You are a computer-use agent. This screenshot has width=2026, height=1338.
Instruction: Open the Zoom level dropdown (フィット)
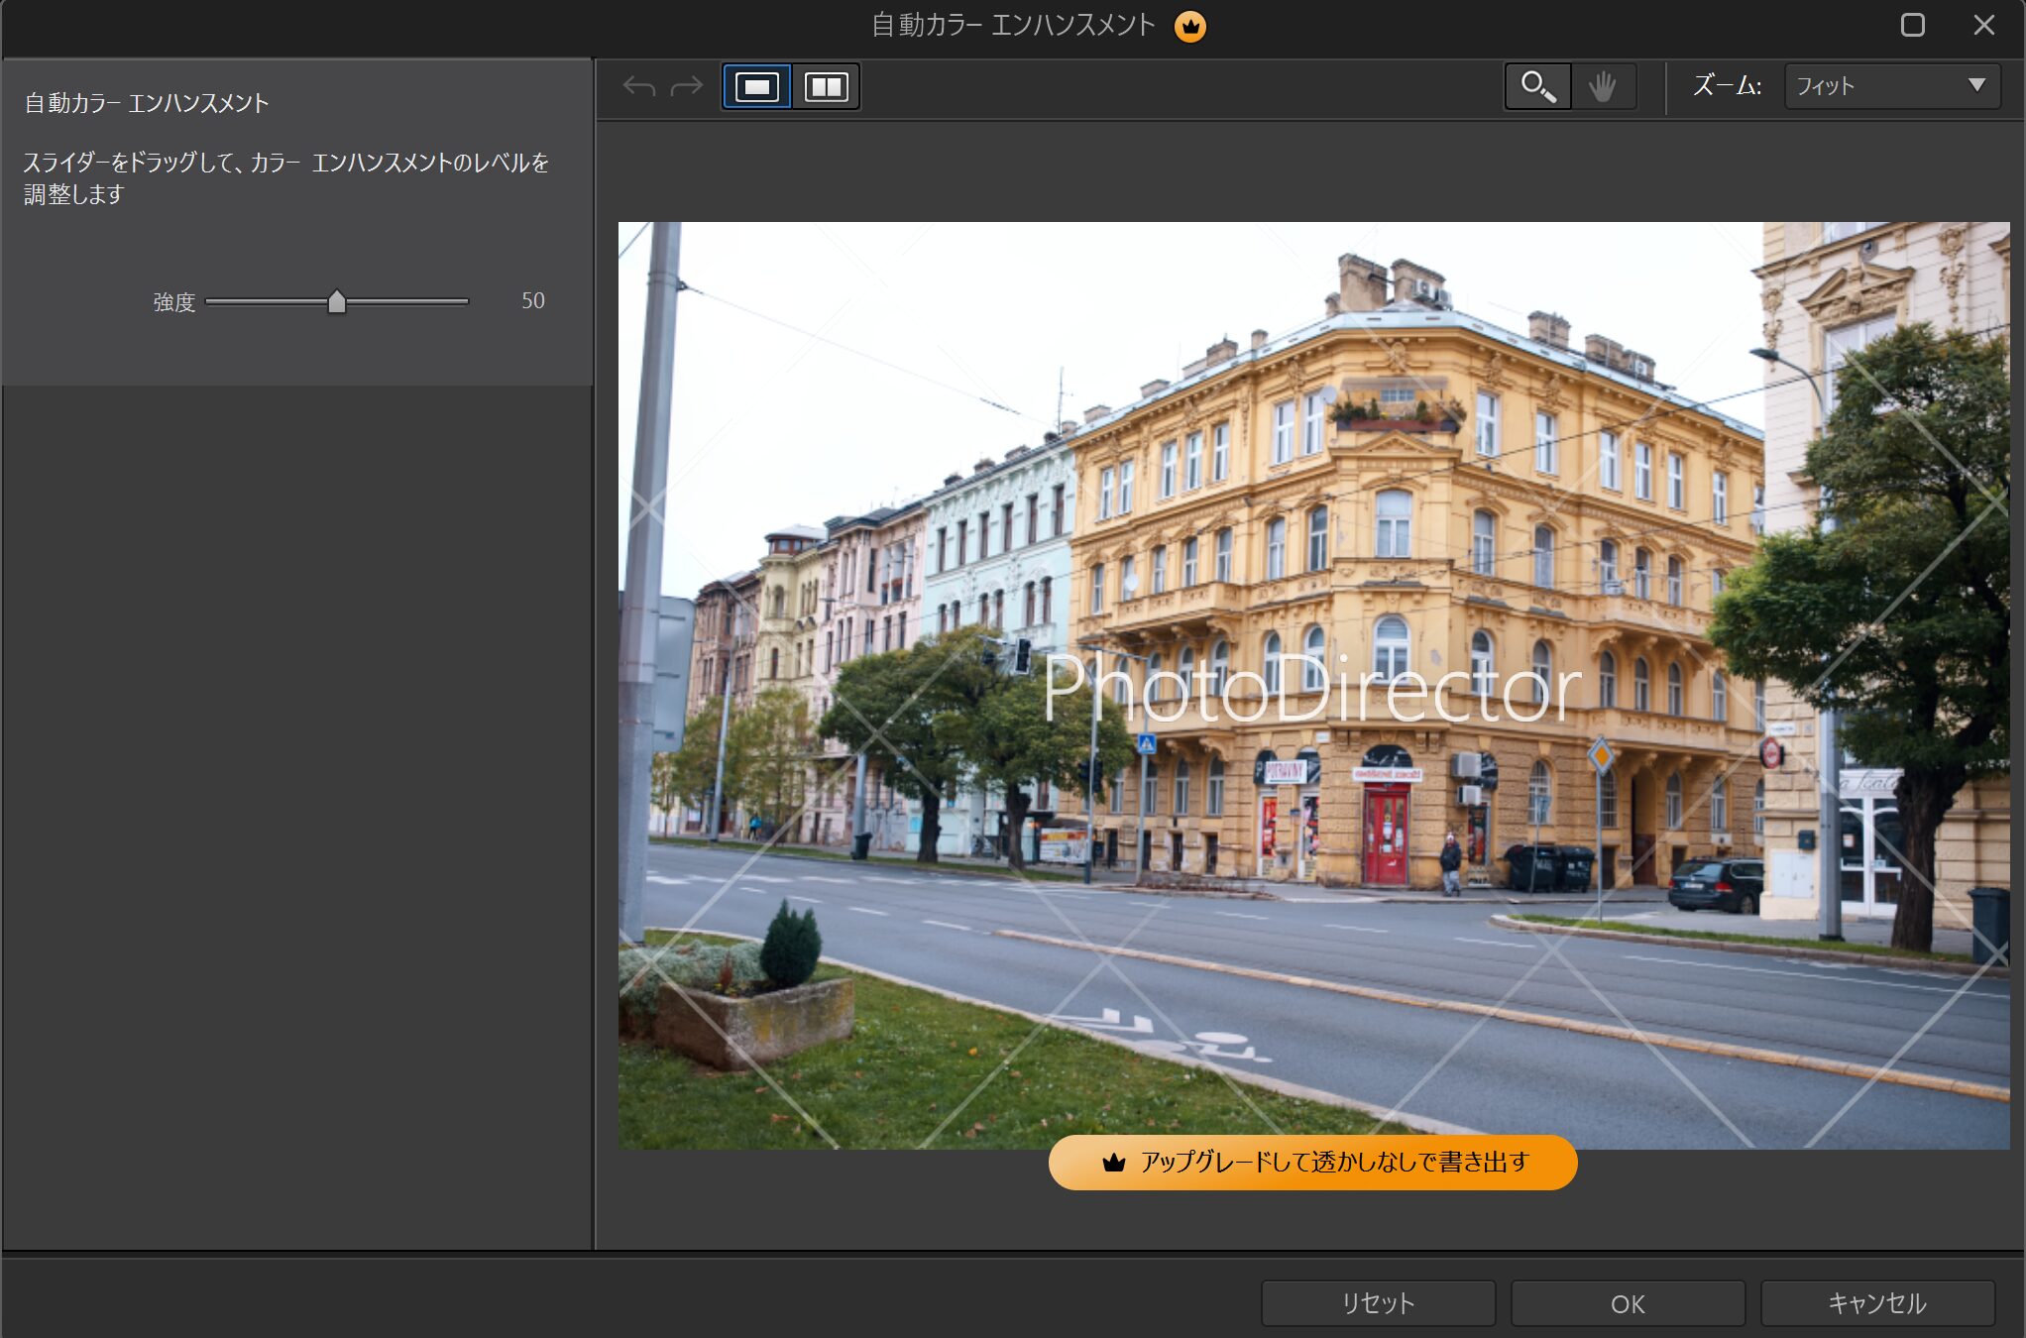pos(1892,86)
